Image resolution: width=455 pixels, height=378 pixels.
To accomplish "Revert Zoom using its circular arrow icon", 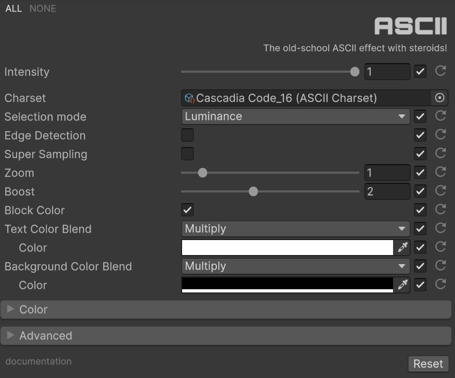I will tap(441, 172).
